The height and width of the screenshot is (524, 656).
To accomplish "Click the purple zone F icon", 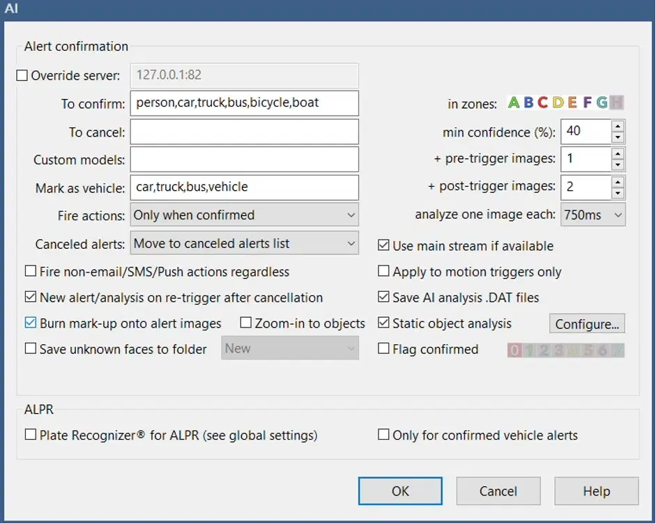I will click(587, 103).
